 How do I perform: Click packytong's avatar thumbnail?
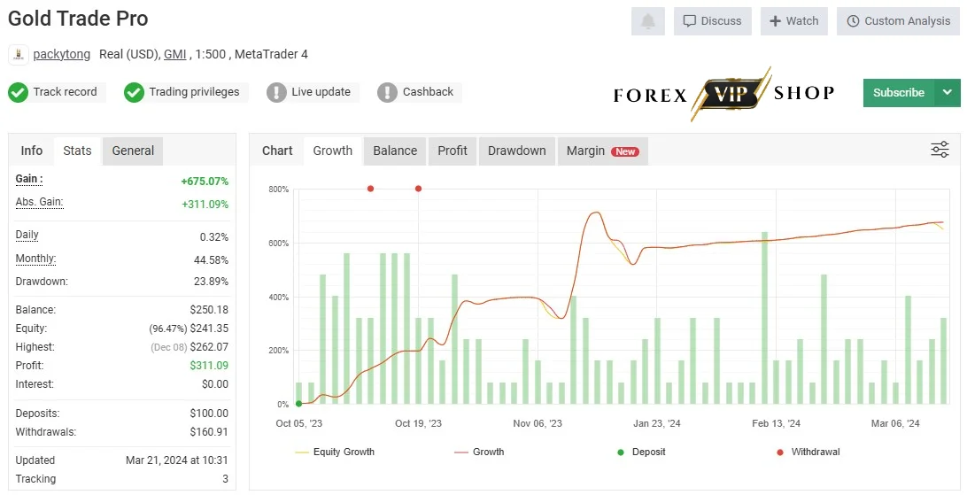19,54
